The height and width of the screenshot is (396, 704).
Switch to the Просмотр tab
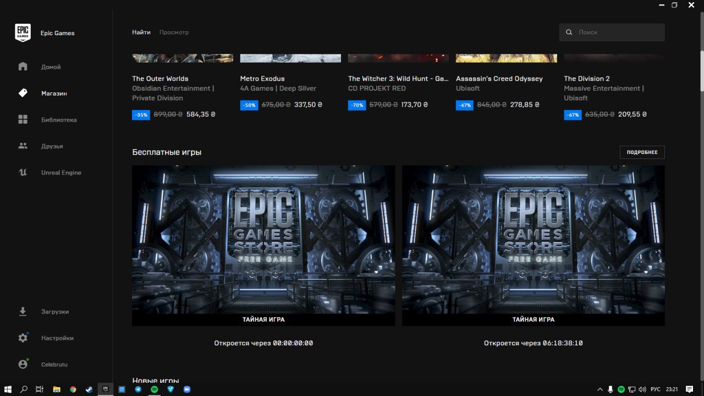[174, 32]
